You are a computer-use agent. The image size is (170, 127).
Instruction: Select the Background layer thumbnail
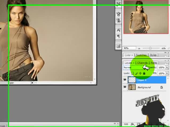[132, 87]
